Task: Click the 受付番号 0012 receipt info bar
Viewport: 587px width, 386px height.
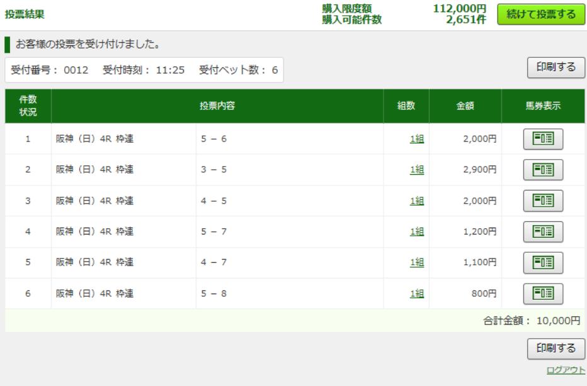Action: click(145, 70)
